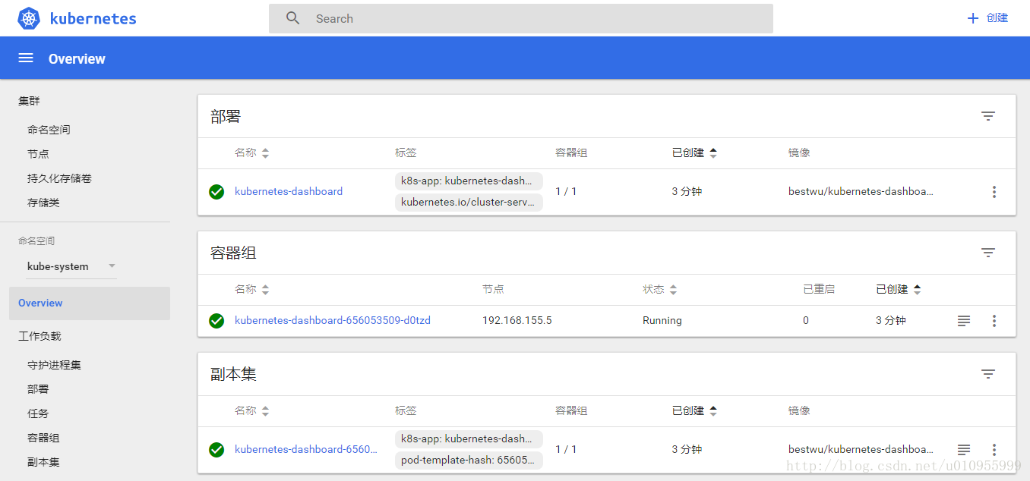This screenshot has width=1030, height=481.
Task: Sort pods by 状态 column
Action: 659,289
